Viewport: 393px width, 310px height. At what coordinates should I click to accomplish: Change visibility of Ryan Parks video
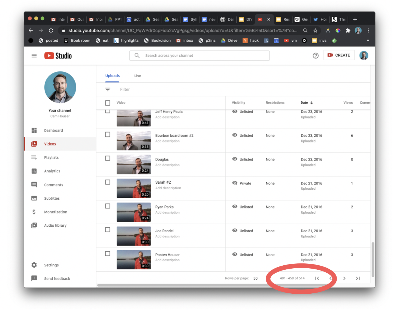point(243,207)
